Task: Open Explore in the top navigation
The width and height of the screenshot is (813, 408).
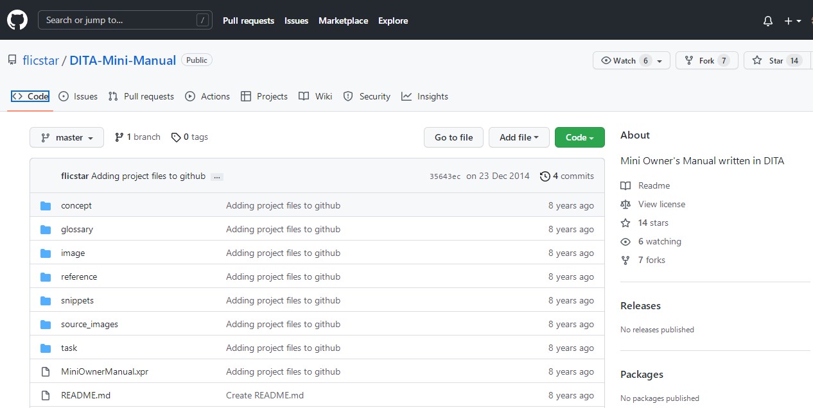Action: [393, 21]
